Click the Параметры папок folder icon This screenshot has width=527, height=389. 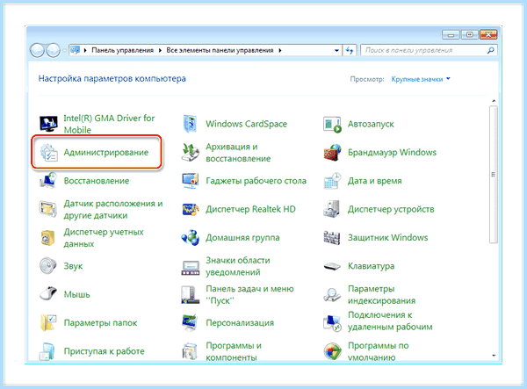click(48, 323)
